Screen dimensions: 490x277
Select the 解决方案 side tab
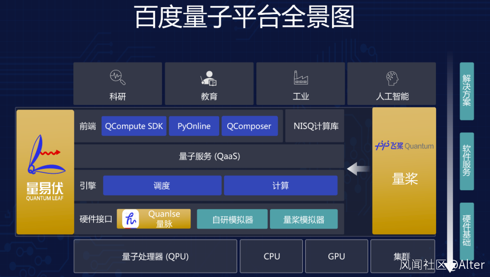point(466,91)
